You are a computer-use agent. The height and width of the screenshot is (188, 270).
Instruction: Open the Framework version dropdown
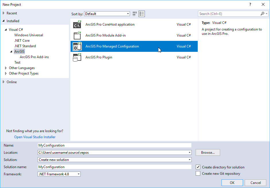tap(78, 174)
